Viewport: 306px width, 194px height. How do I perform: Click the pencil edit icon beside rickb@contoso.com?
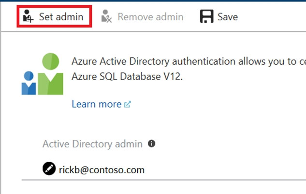(x=49, y=169)
